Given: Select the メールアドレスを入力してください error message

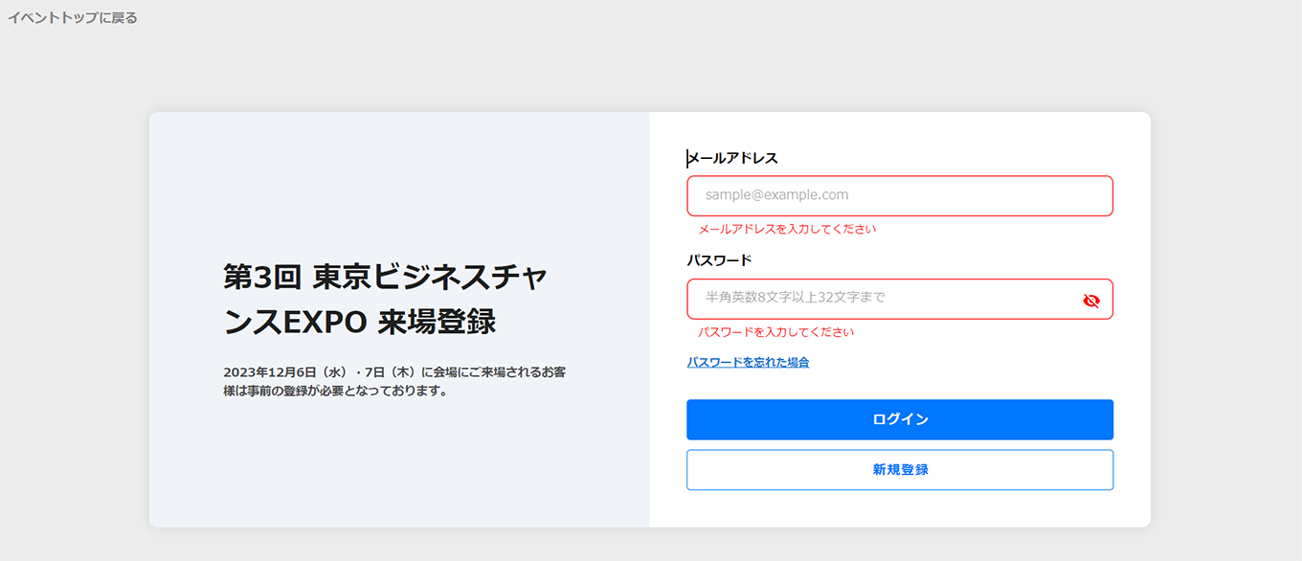Looking at the screenshot, I should (x=787, y=229).
